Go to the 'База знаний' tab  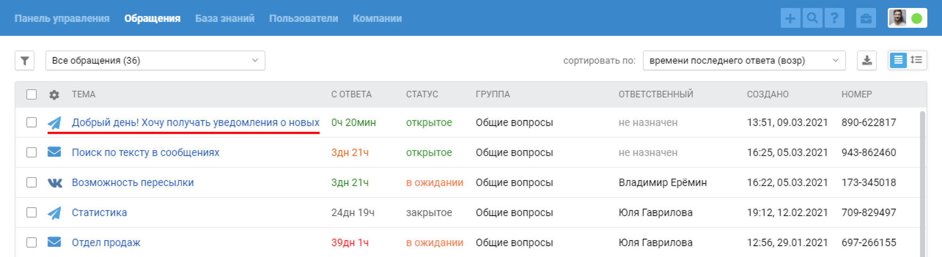pos(225,18)
